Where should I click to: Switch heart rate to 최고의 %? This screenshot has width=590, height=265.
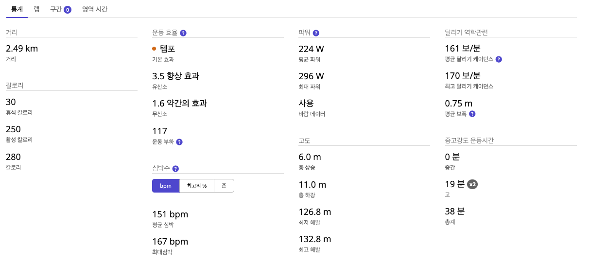(x=197, y=186)
